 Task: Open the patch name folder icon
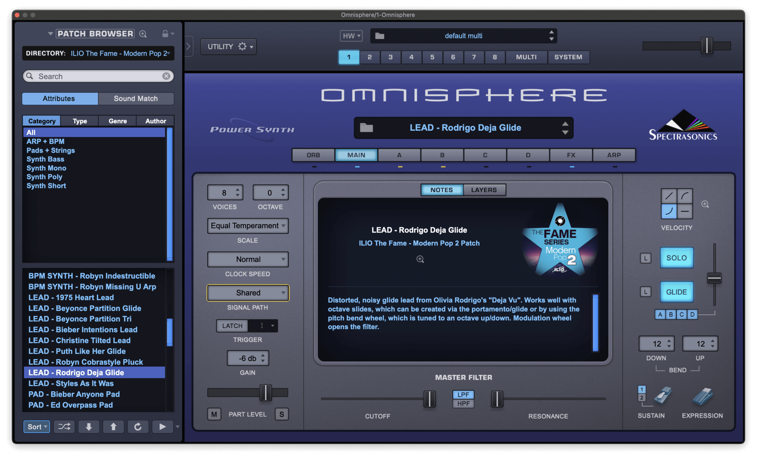pyautogui.click(x=366, y=128)
